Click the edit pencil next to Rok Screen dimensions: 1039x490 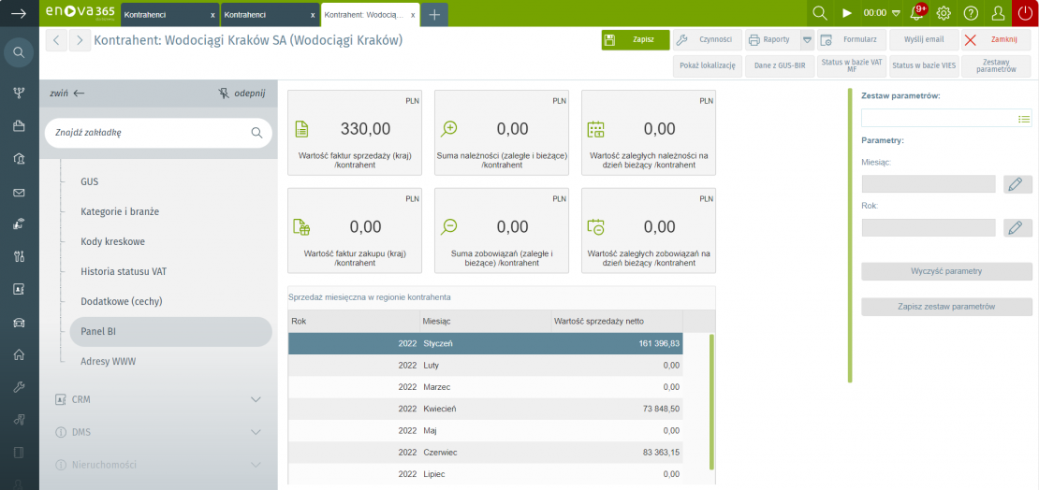pyautogui.click(x=1017, y=227)
